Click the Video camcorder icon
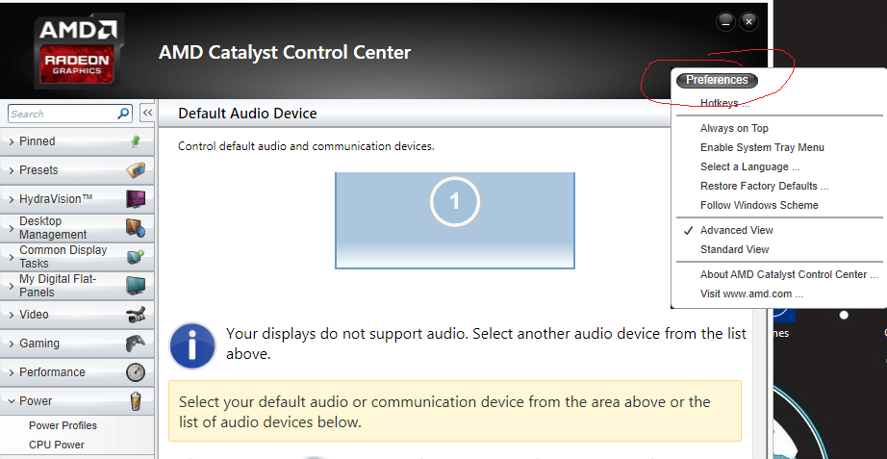 (136, 315)
